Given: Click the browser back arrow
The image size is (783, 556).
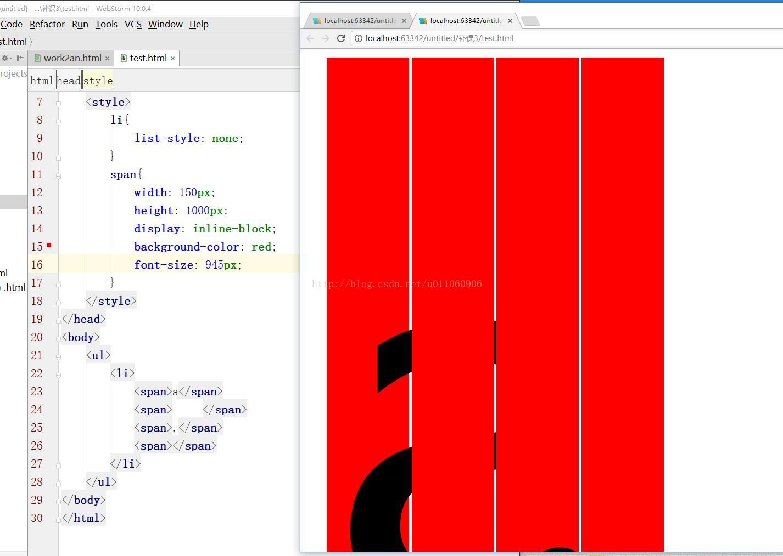Looking at the screenshot, I should pos(310,38).
